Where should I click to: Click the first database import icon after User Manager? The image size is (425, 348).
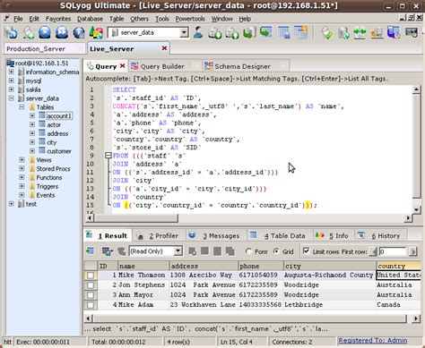pos(215,32)
